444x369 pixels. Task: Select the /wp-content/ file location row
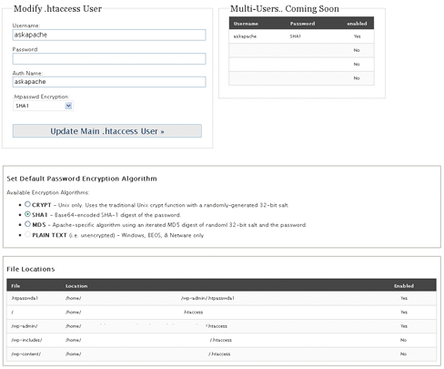pyautogui.click(x=221, y=354)
